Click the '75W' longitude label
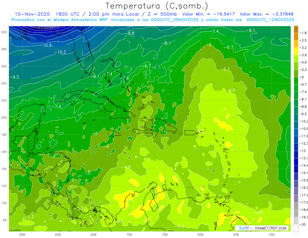308x238 pixels. pyautogui.click(x=129, y=235)
